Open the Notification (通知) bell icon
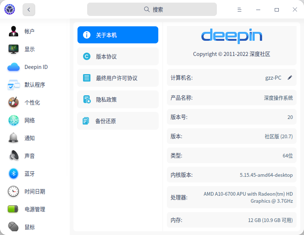304x235 pixels. click(14, 138)
